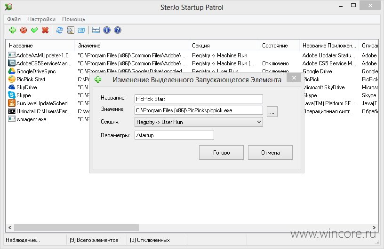Image resolution: width=384 pixels, height=249 pixels.
Task: Click Google Drive application name cell
Action: click(x=317, y=71)
